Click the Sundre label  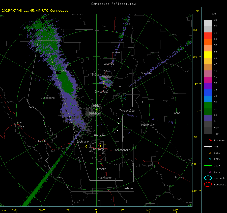[76, 105]
